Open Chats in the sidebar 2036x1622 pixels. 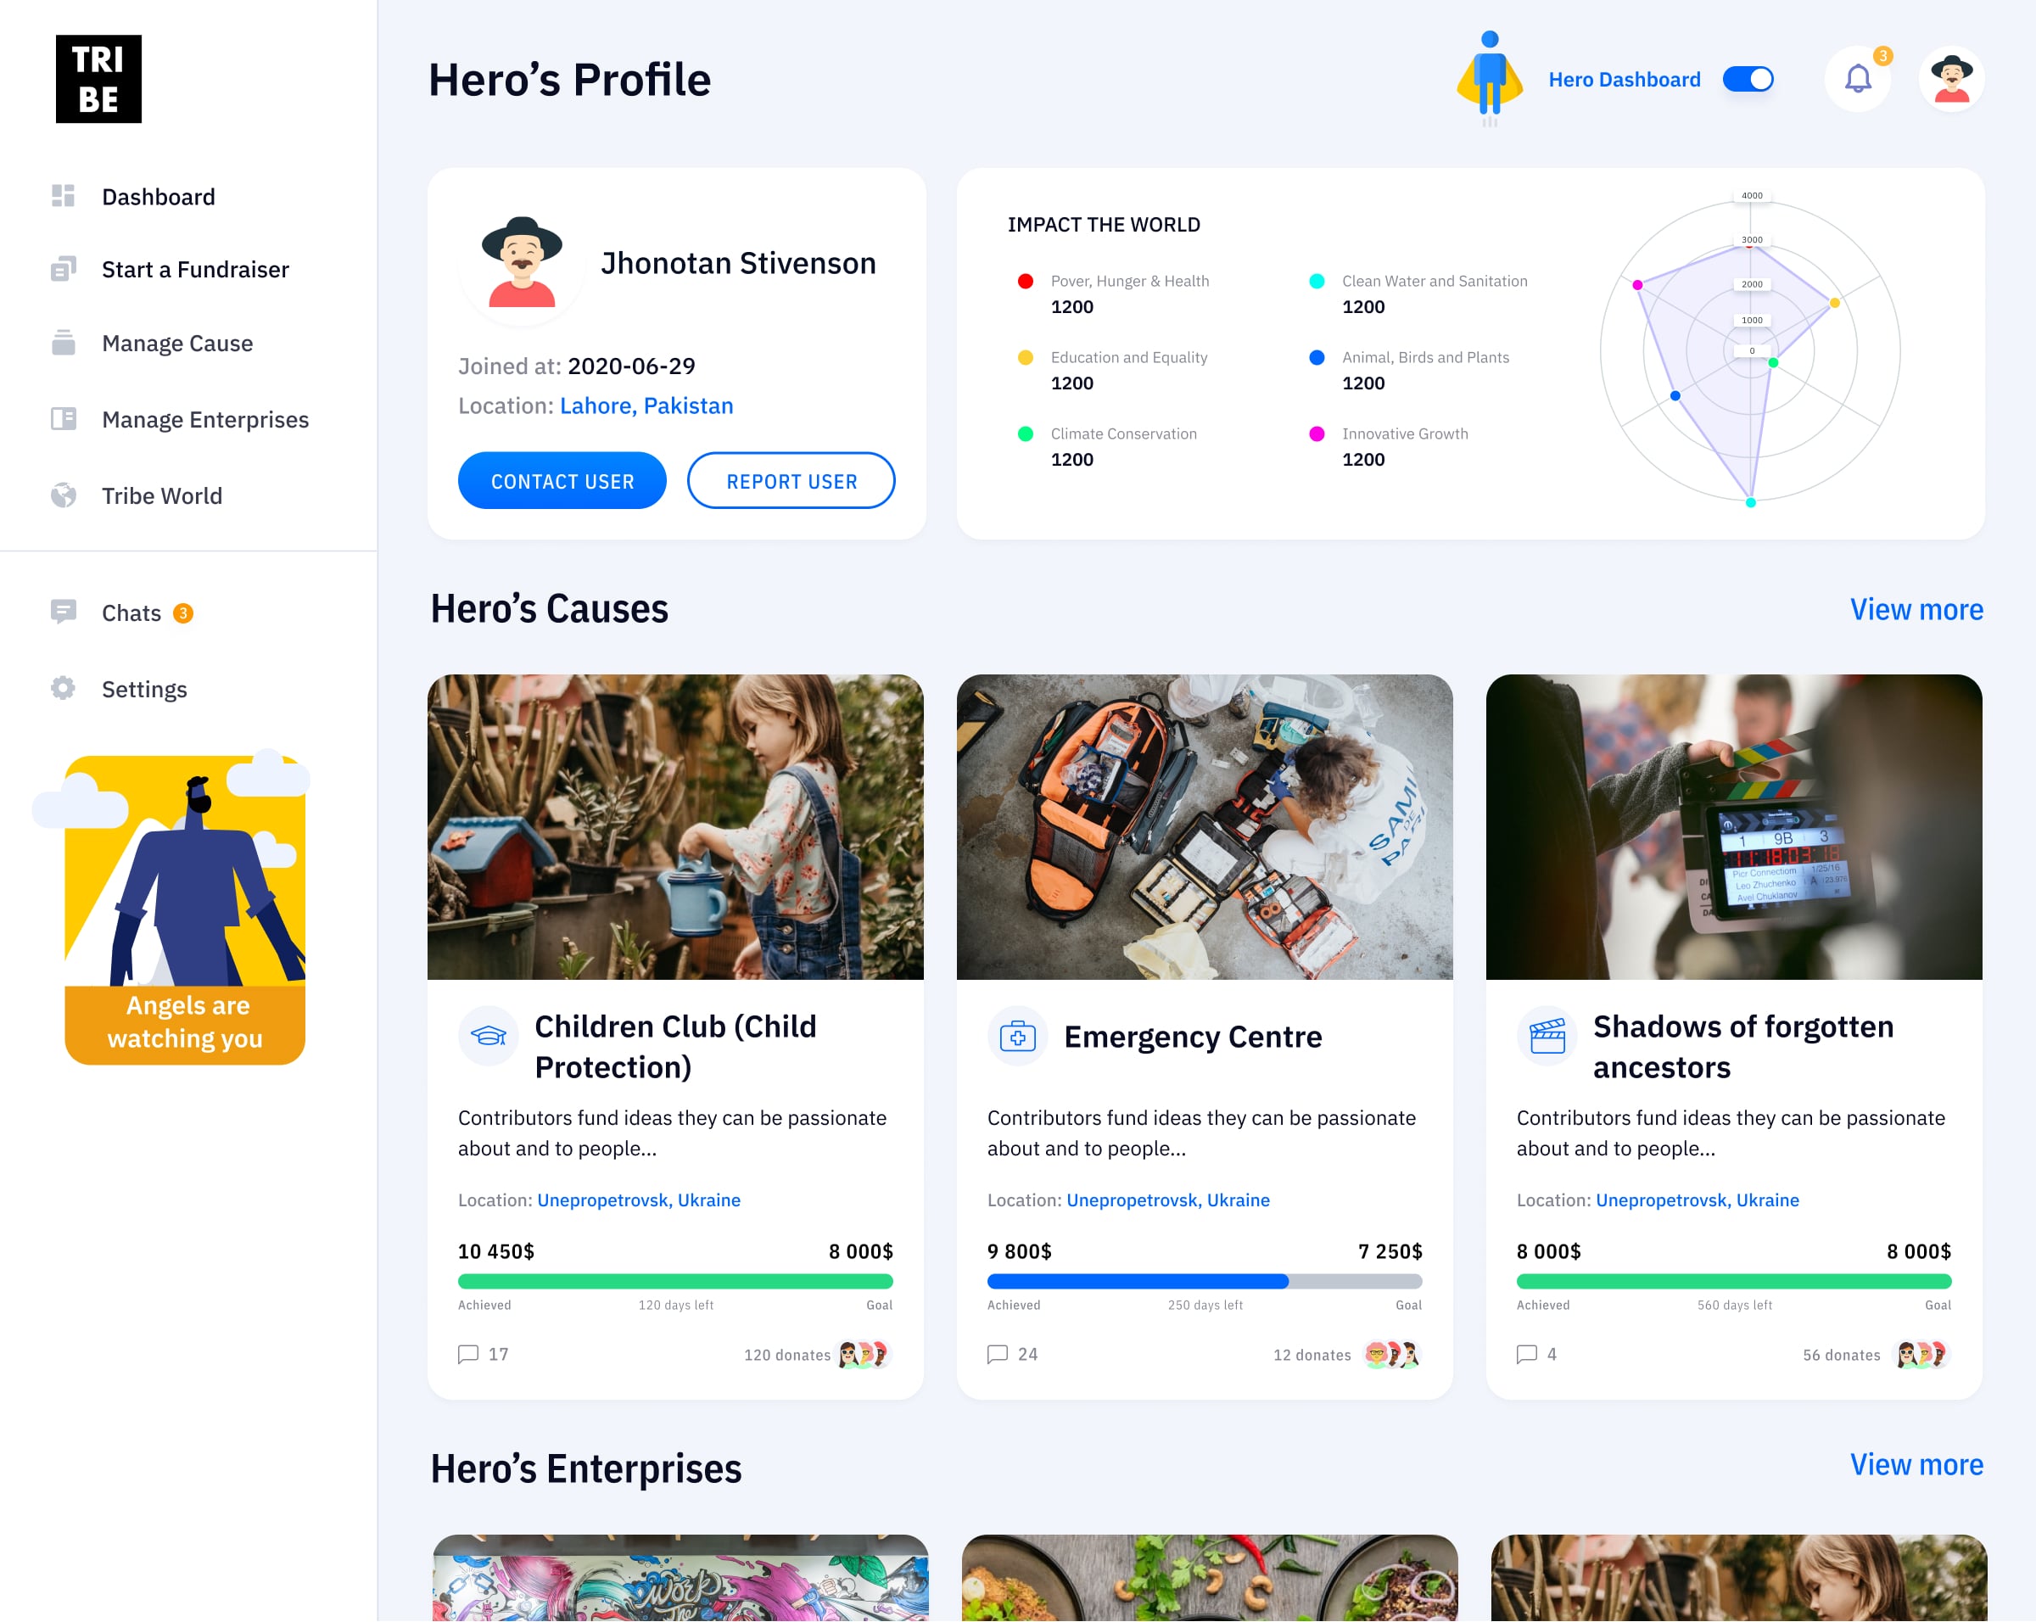coord(131,612)
